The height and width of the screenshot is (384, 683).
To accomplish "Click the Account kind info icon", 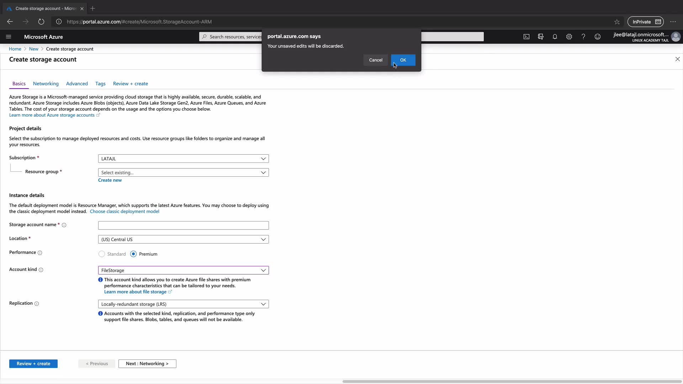I will 41,270.
